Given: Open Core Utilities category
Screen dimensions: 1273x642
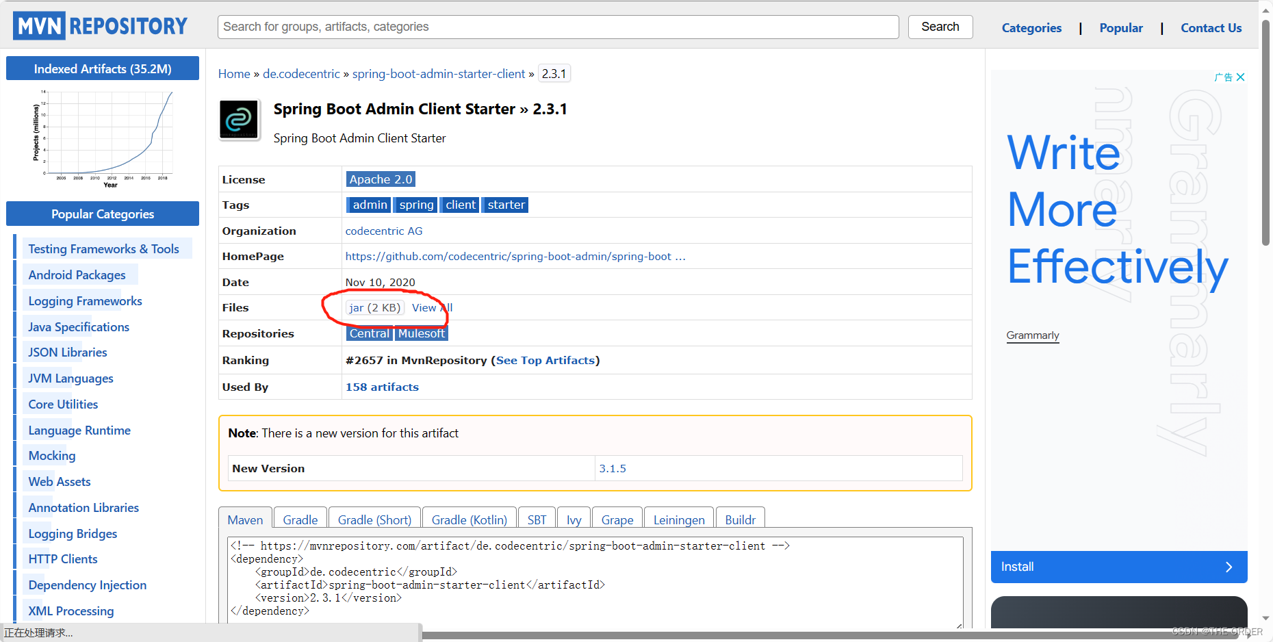Looking at the screenshot, I should [63, 405].
